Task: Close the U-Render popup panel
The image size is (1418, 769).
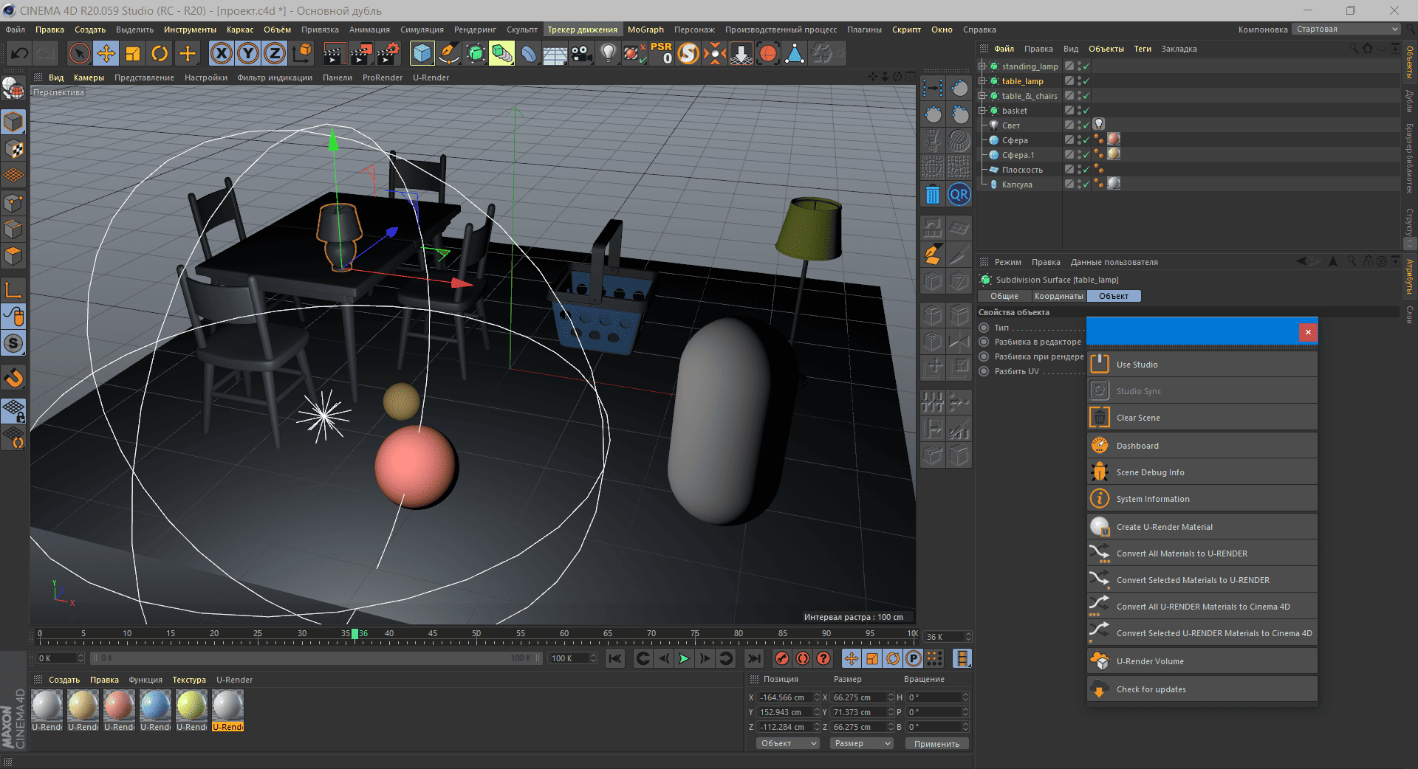Action: click(1308, 332)
